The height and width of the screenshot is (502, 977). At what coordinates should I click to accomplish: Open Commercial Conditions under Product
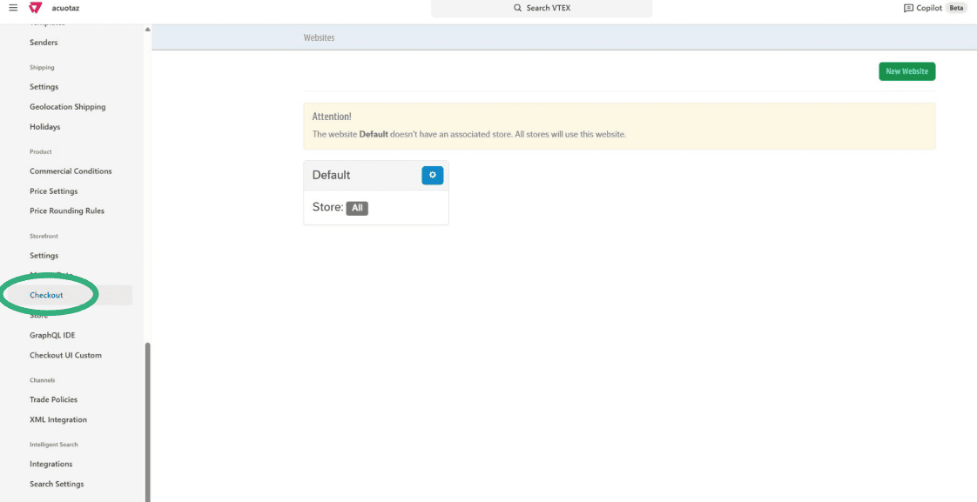[x=71, y=171]
